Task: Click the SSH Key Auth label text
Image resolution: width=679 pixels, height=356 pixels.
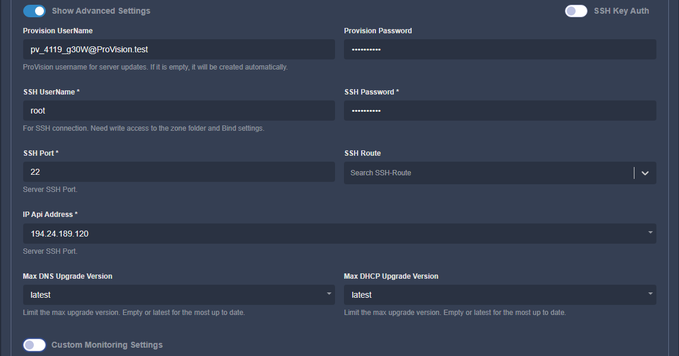Action: pos(621,11)
